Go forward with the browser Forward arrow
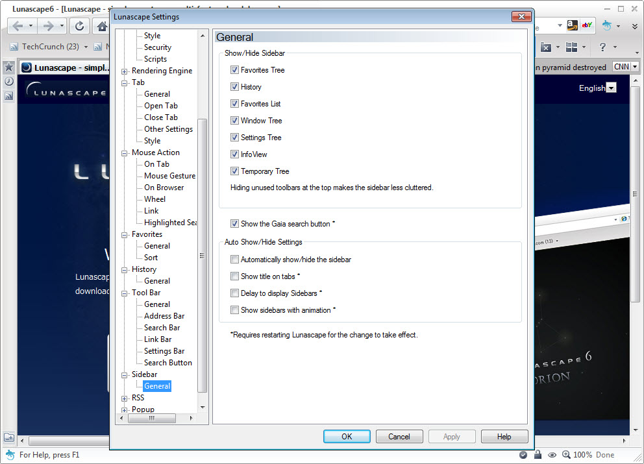The width and height of the screenshot is (644, 464). click(48, 26)
